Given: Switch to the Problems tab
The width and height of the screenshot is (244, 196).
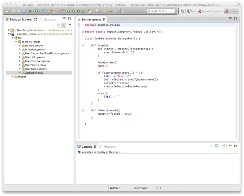Looking at the screenshot, I should [x=107, y=147].
